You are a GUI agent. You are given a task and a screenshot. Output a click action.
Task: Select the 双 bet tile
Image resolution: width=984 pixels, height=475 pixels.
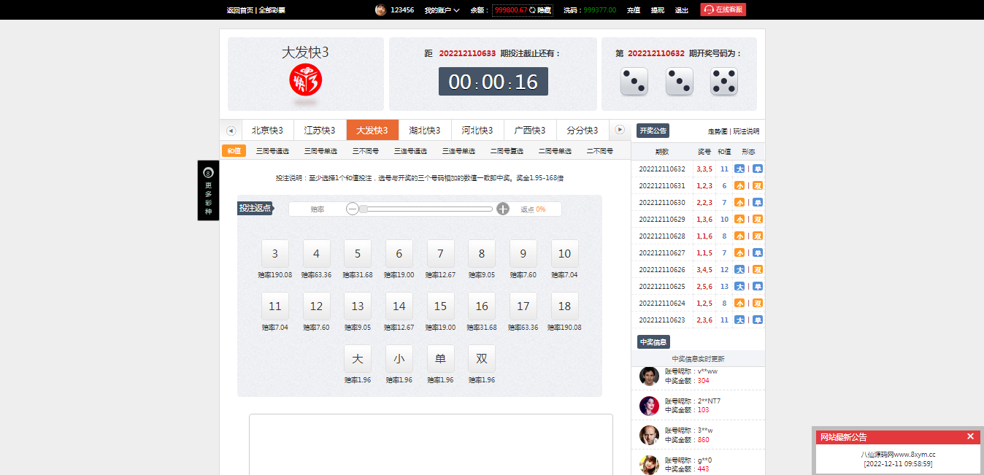click(x=482, y=359)
